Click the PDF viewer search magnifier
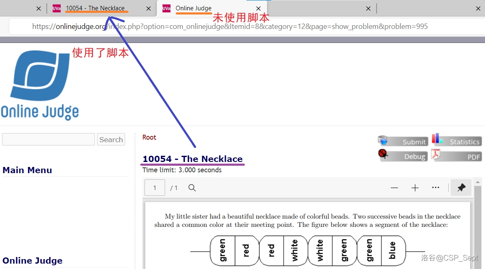The height and width of the screenshot is (269, 485). click(192, 188)
